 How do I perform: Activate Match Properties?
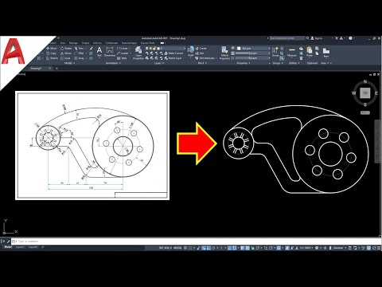point(224,53)
